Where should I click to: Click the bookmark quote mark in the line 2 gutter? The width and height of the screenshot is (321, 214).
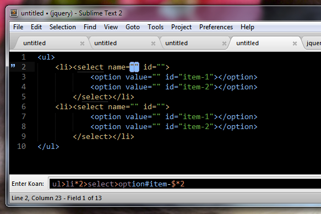[13, 66]
